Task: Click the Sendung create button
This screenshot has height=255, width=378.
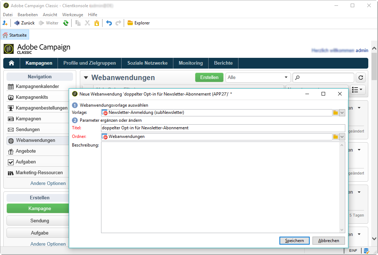Action: tap(38, 221)
